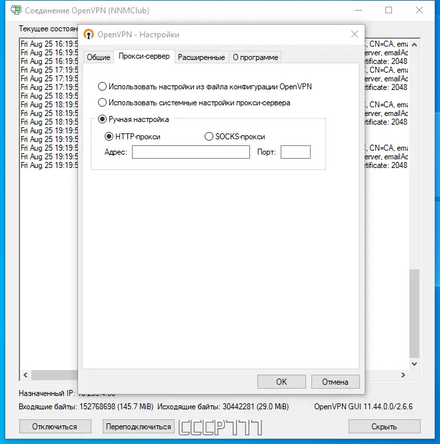Click log horizontal scroll left arrow
This screenshot has width=440, height=444.
pos(25,375)
